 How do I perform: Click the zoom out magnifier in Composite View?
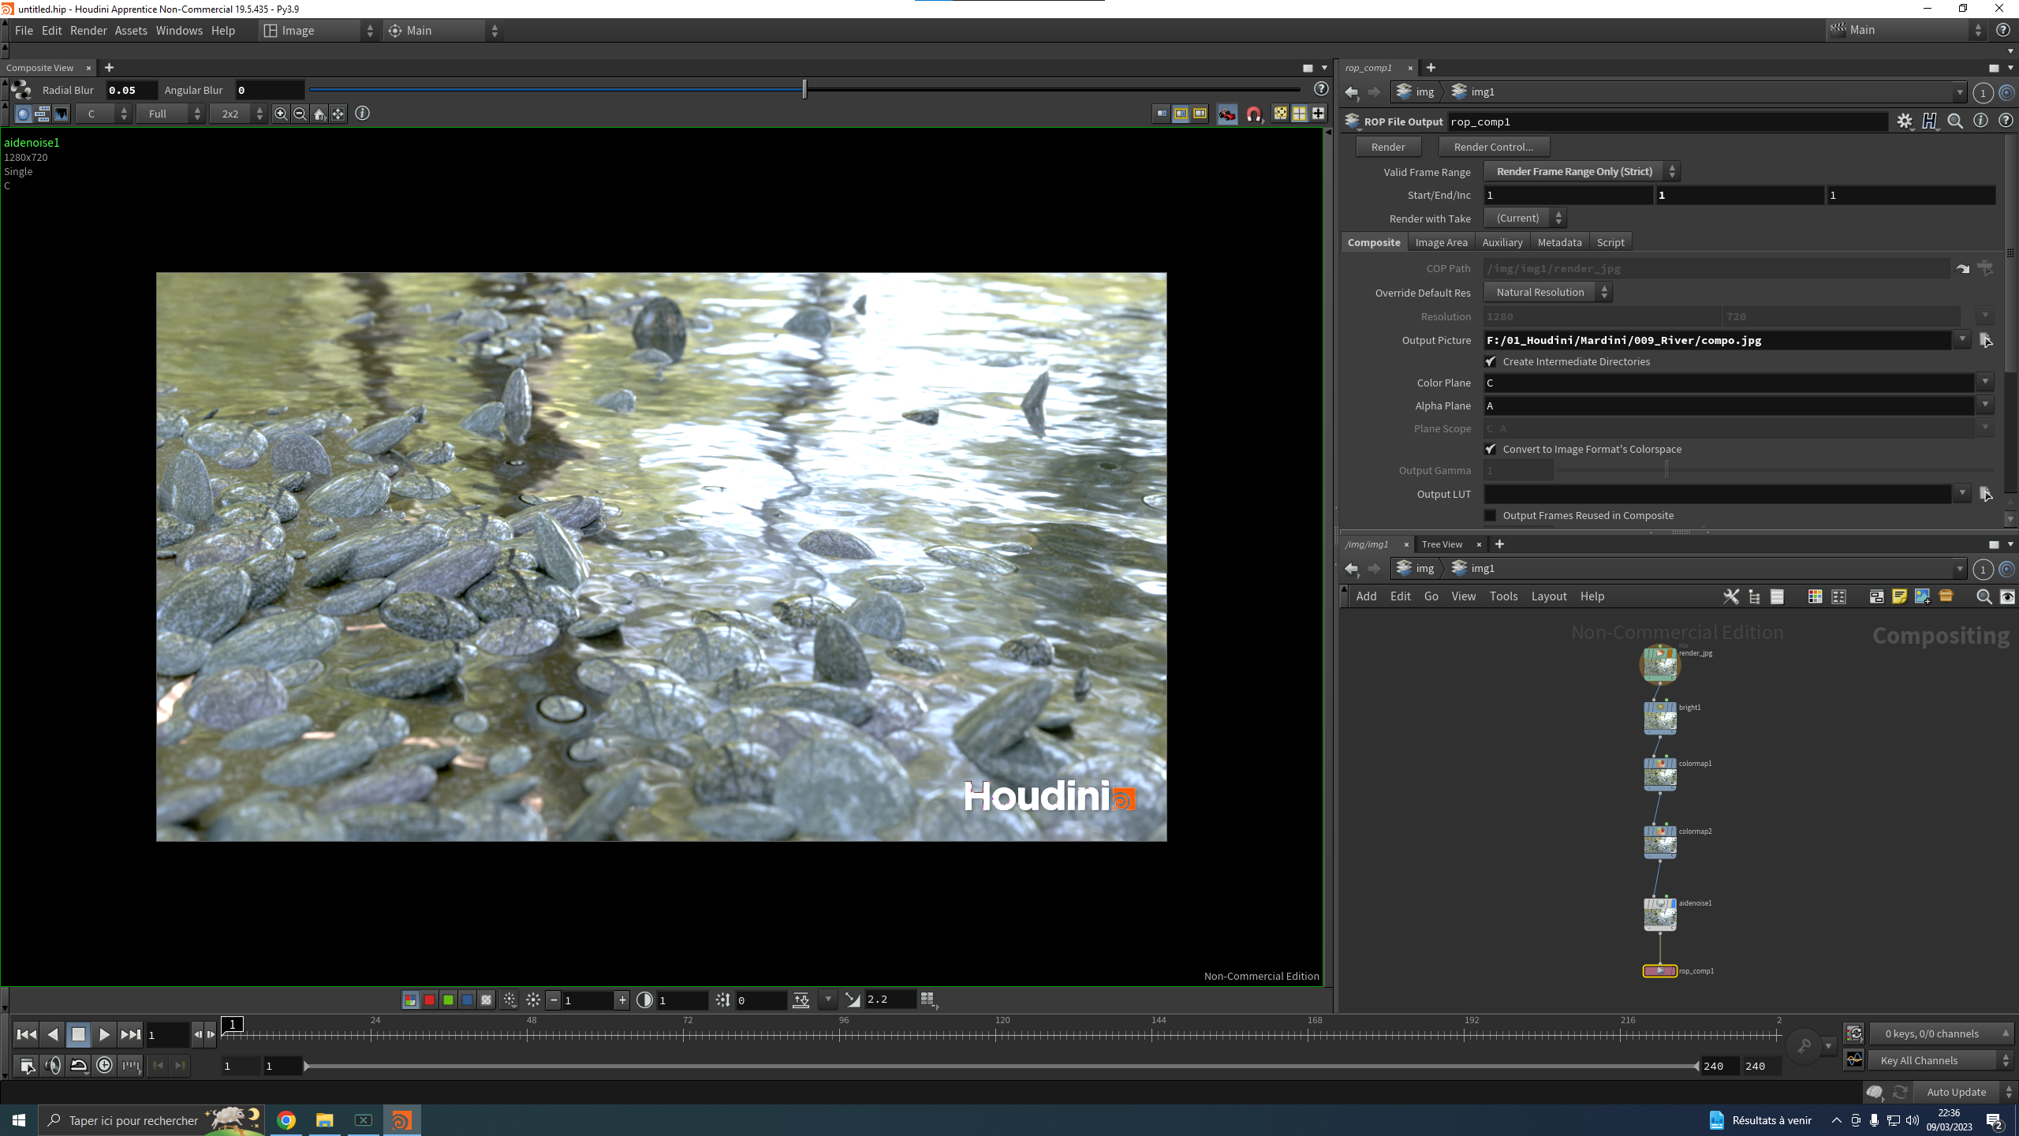pyautogui.click(x=300, y=114)
